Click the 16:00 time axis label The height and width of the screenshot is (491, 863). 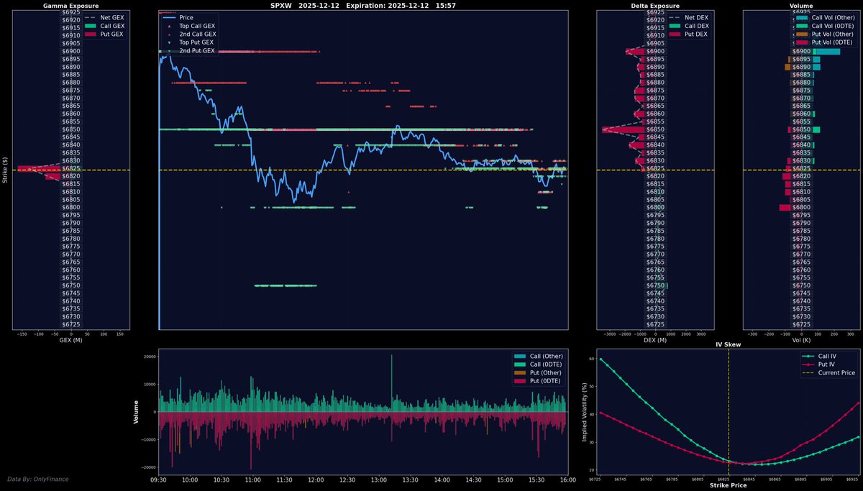(x=567, y=479)
